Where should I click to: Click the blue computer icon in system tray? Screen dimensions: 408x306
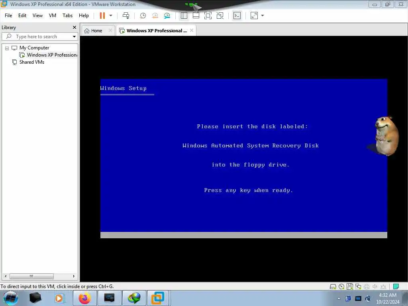point(348,298)
